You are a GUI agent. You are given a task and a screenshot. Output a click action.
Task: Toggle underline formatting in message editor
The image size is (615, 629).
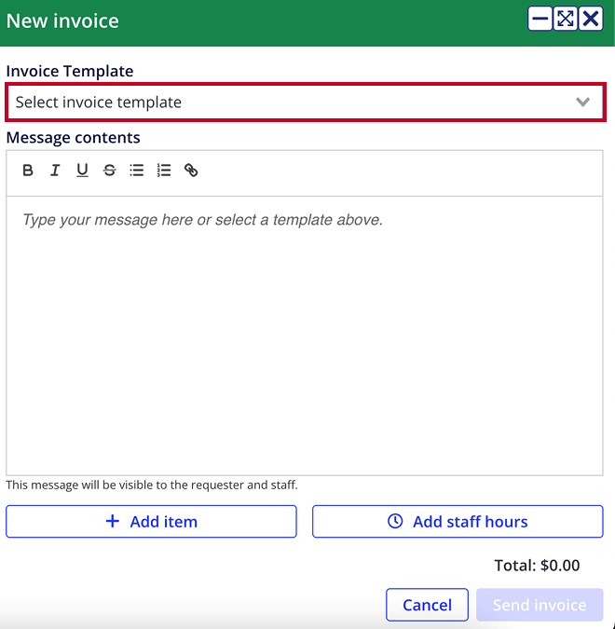pos(82,171)
